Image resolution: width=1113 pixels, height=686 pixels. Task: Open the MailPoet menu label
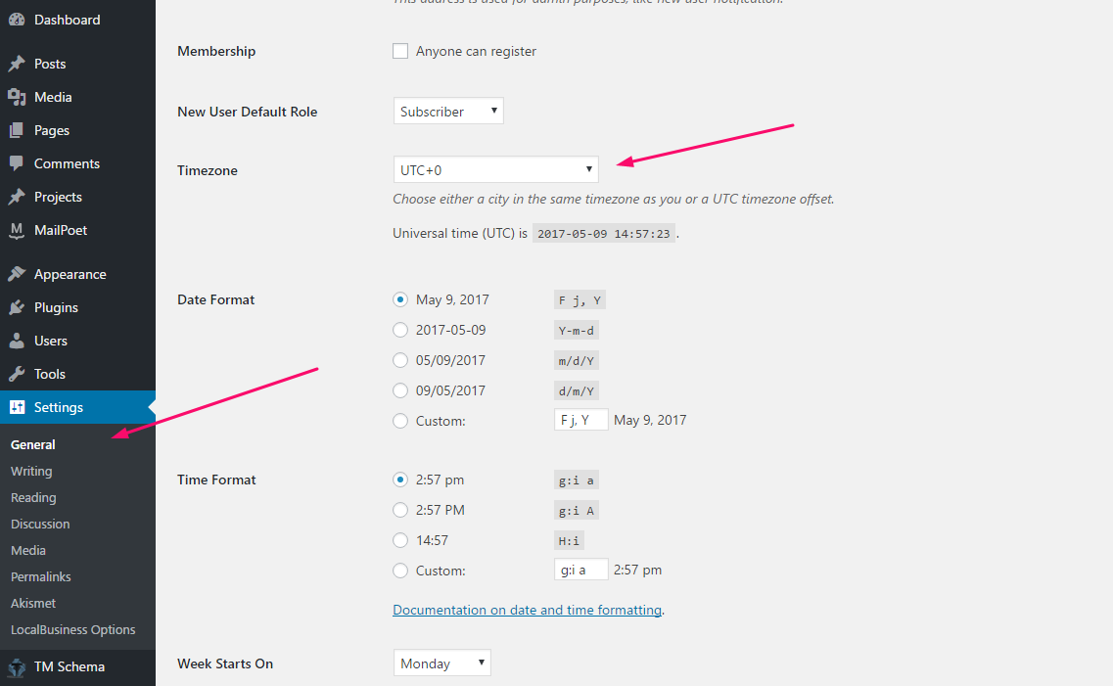point(61,231)
